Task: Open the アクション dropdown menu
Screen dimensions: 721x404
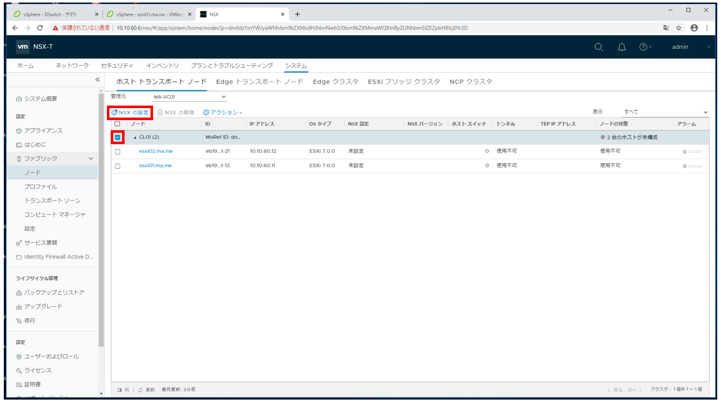Action: click(x=223, y=113)
